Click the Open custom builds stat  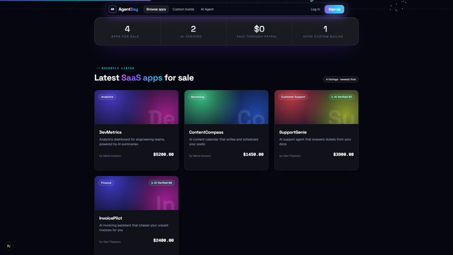tap(325, 32)
